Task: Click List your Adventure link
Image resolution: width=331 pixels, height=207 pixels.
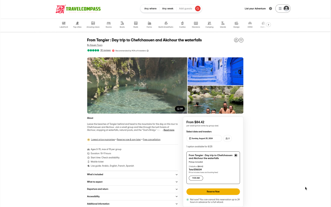Action: (x=255, y=8)
